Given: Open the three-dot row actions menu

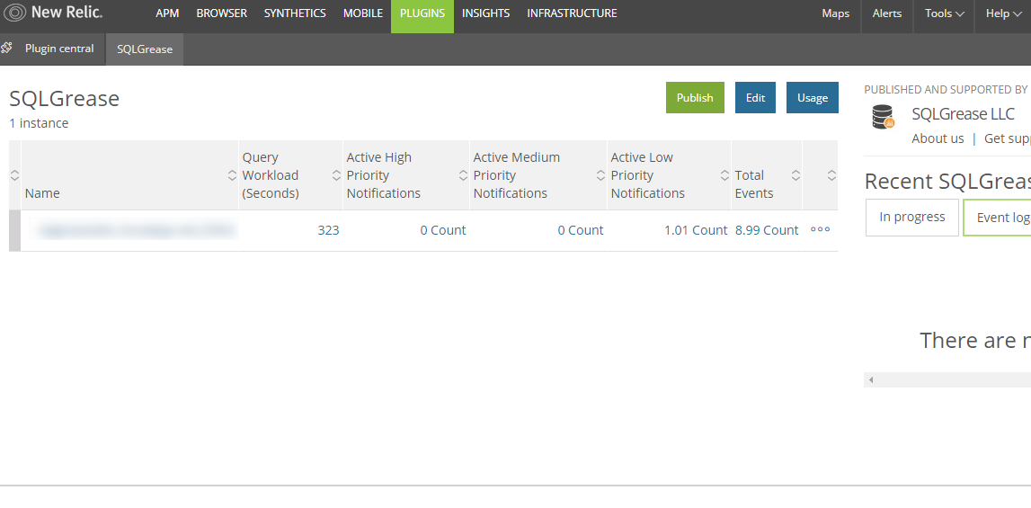Looking at the screenshot, I should point(820,229).
